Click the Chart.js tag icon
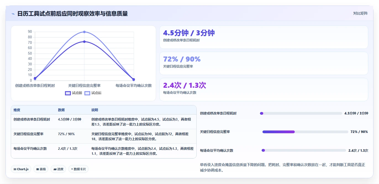The image size is (379, 184). point(15,169)
